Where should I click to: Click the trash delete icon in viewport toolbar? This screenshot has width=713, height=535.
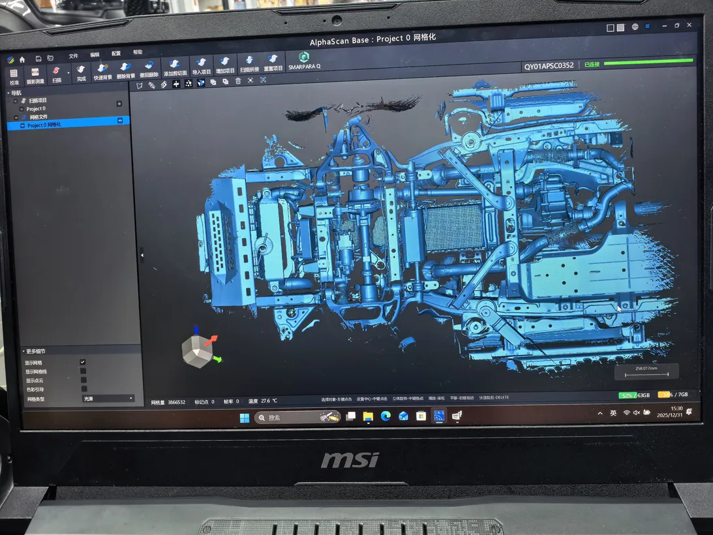(x=238, y=81)
